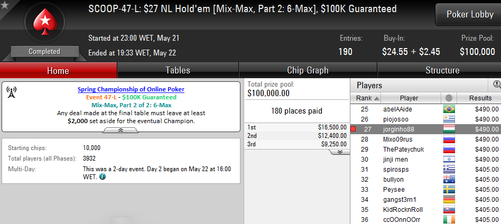Select player gangst3rn1 row
The image size is (501, 224).
[x=425, y=200]
